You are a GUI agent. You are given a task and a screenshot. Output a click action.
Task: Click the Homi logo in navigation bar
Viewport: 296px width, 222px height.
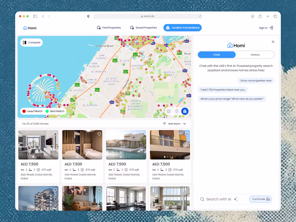point(30,28)
